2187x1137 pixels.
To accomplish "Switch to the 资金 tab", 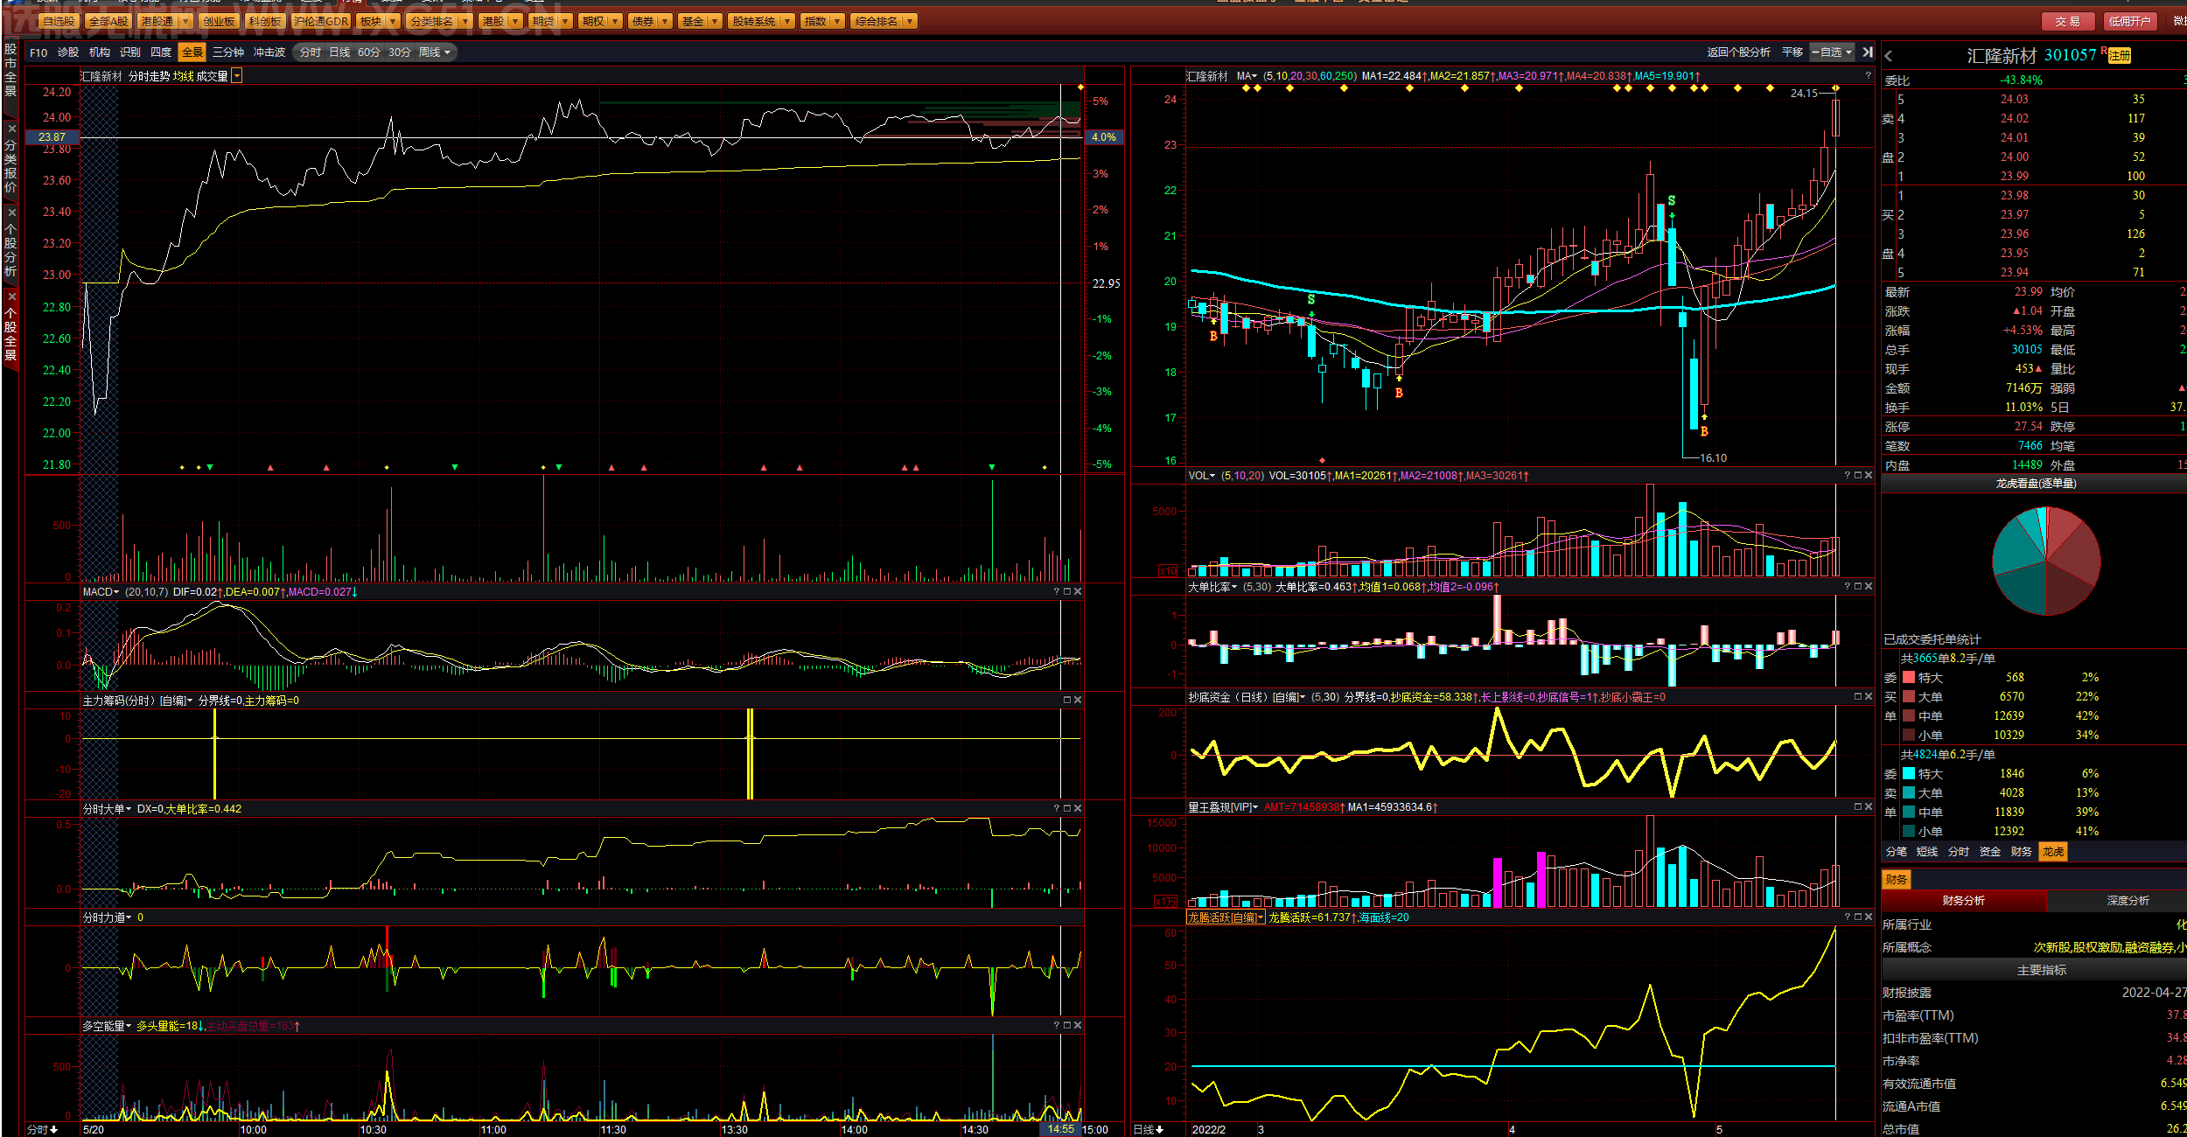I will [1990, 852].
